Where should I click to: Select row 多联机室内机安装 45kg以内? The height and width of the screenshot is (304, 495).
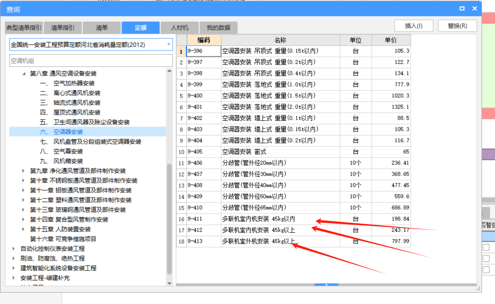click(x=293, y=219)
